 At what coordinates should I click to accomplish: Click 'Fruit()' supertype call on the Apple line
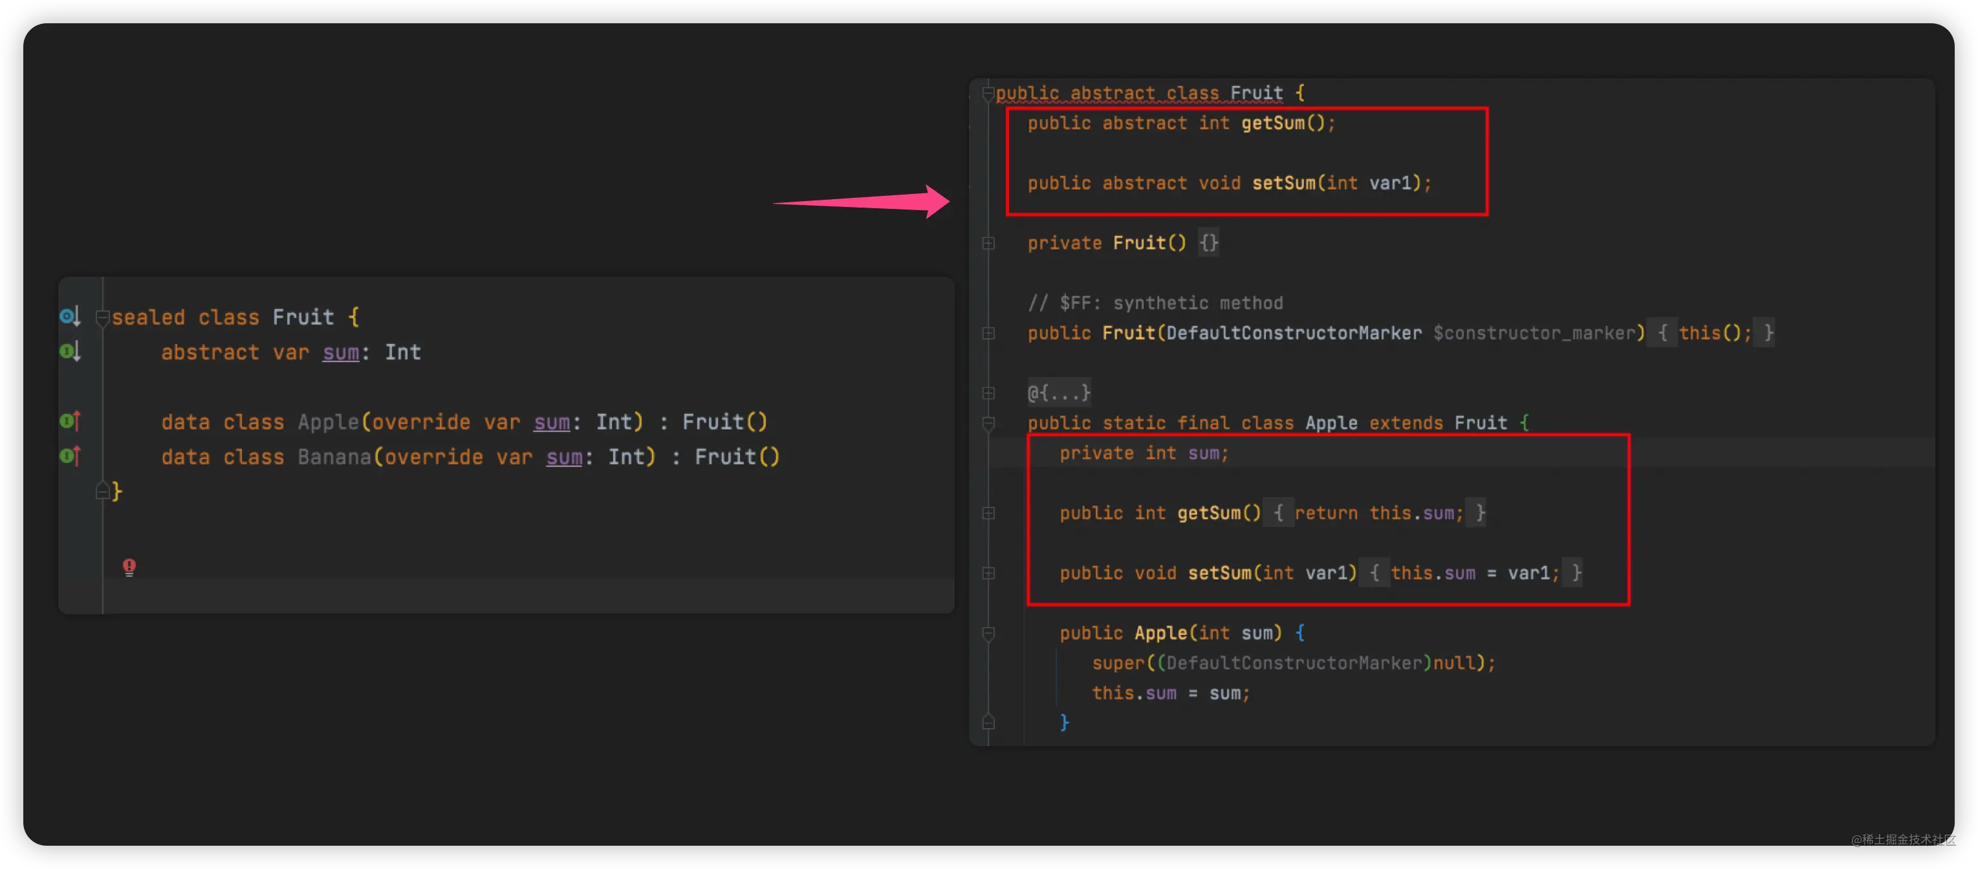click(724, 422)
